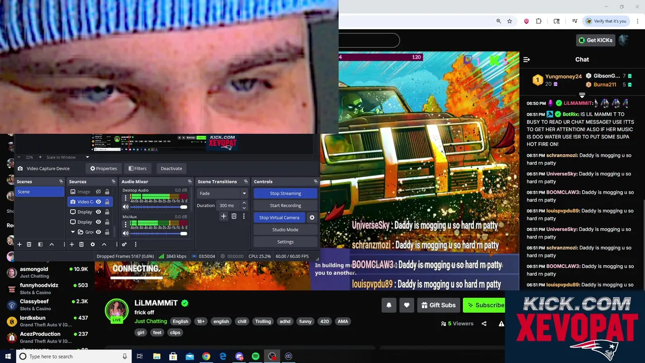Share the stream with share icon
Image resolution: width=645 pixels, height=363 pixels.
point(484,324)
